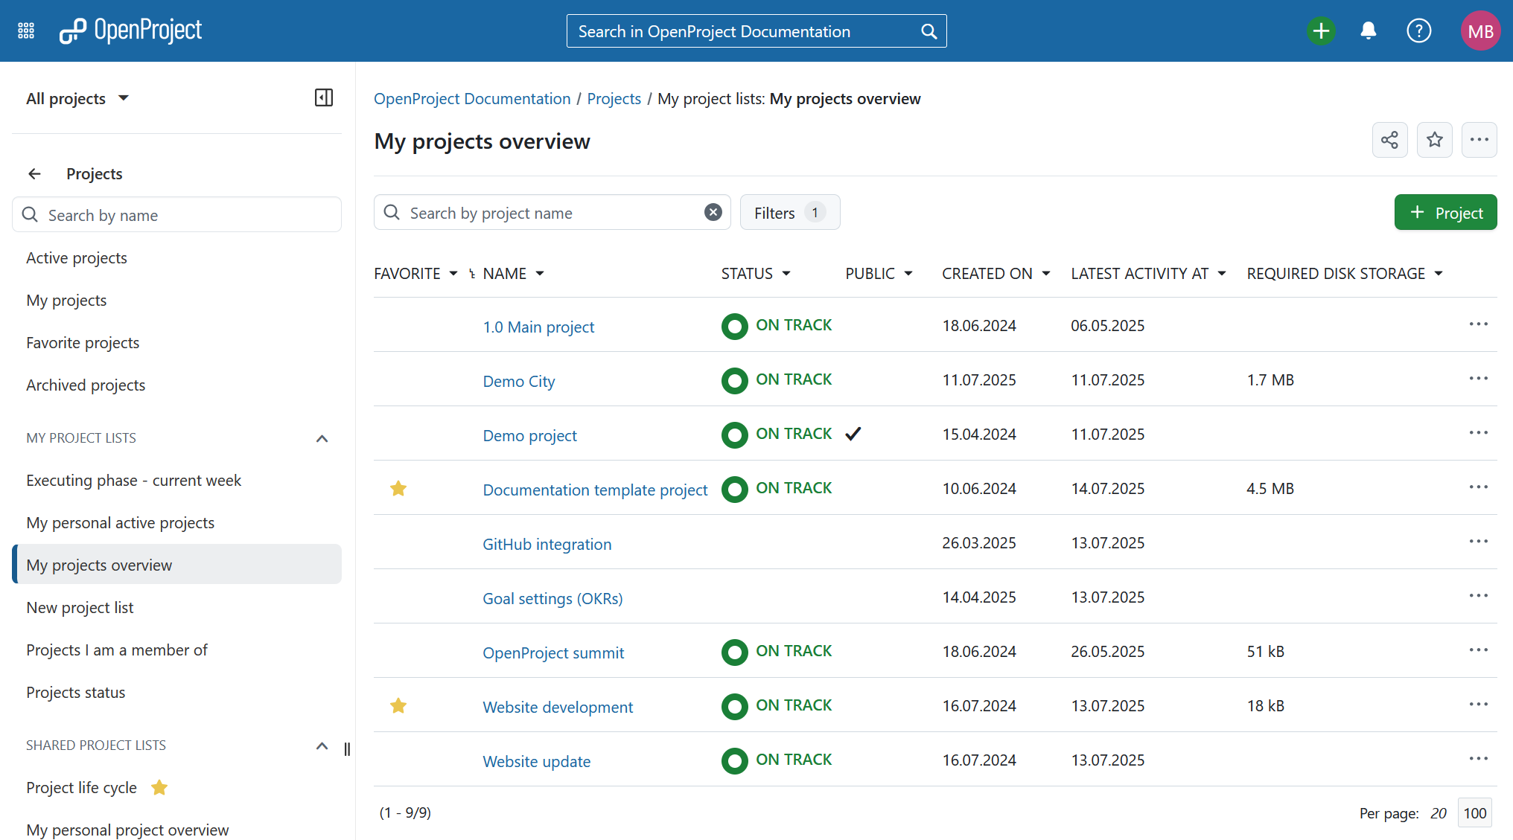The height and width of the screenshot is (840, 1513).
Task: Click the sidebar resize handle
Action: click(x=347, y=749)
